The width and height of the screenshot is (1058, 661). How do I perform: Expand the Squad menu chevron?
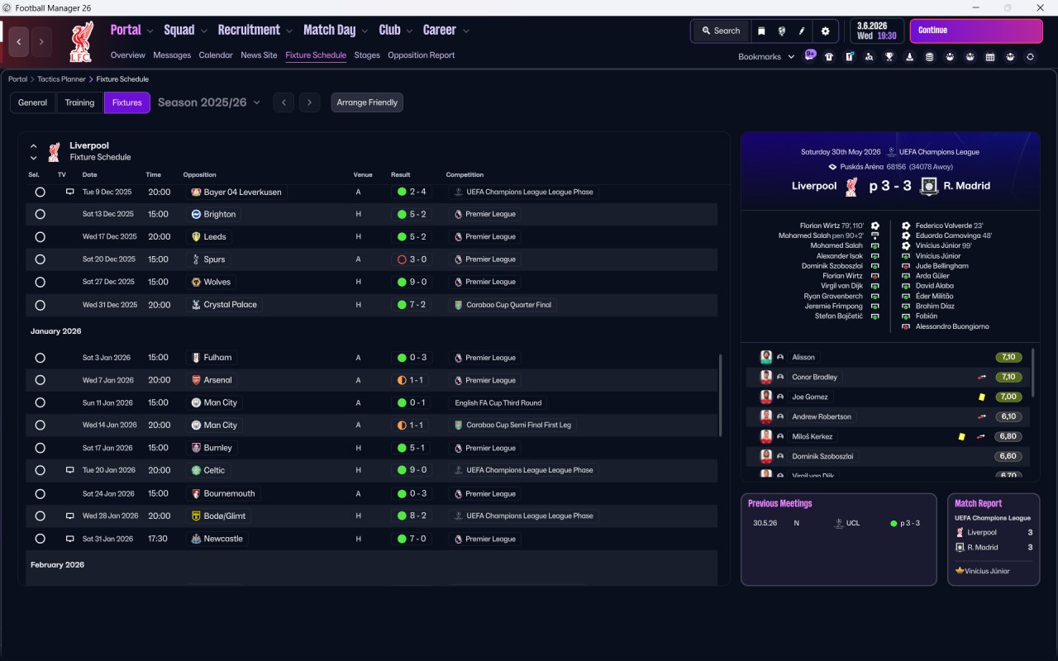coord(204,31)
